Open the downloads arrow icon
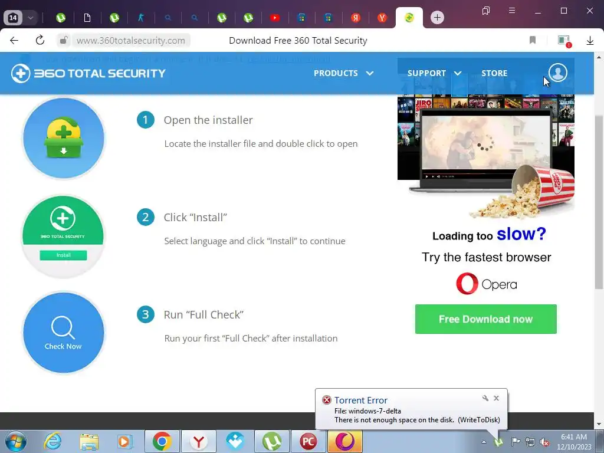This screenshot has width=604, height=453. tap(590, 41)
